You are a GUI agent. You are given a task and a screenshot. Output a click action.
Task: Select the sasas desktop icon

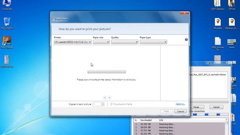click(x=232, y=43)
